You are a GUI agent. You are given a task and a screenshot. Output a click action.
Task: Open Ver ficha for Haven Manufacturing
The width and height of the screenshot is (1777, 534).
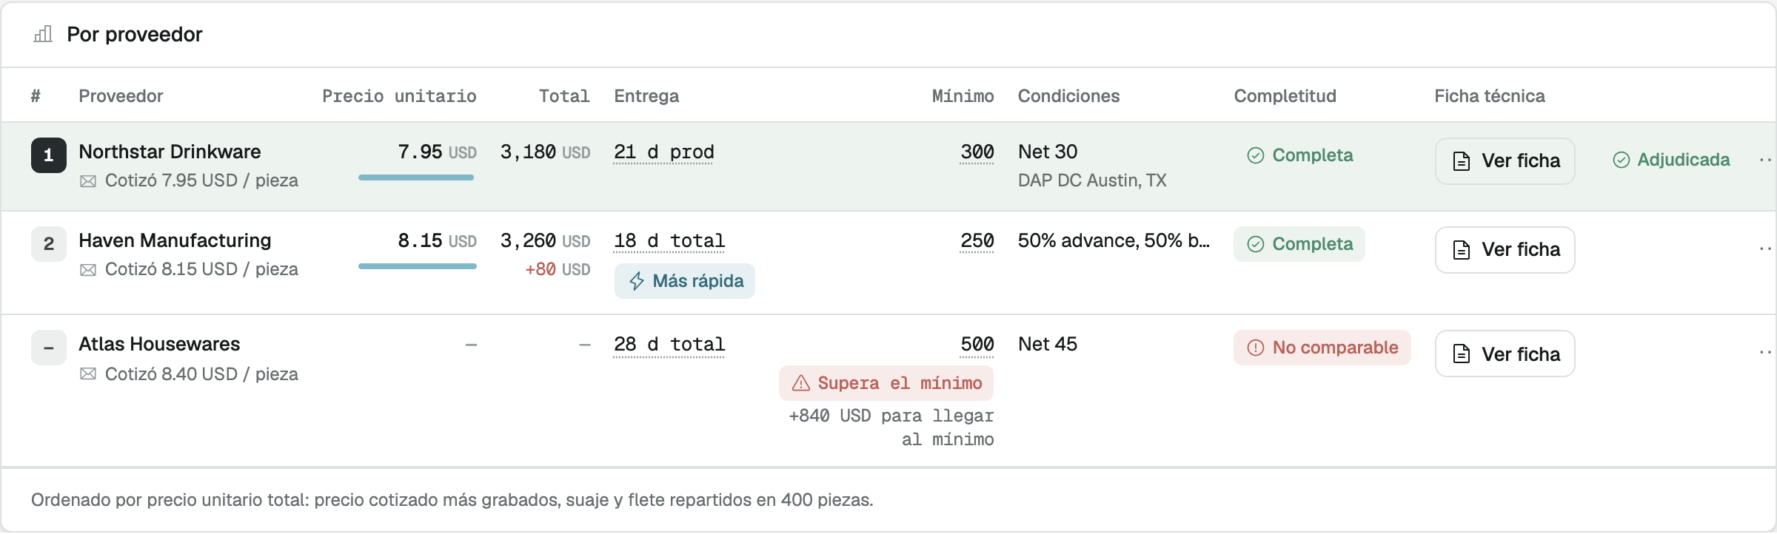point(1505,250)
